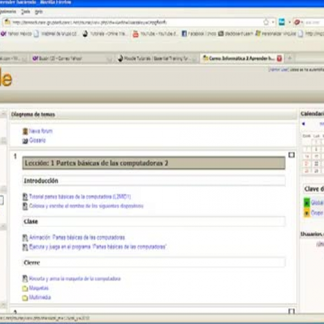
Task: Toggle the show-only-topic 2 square icon
Action: click(292, 311)
